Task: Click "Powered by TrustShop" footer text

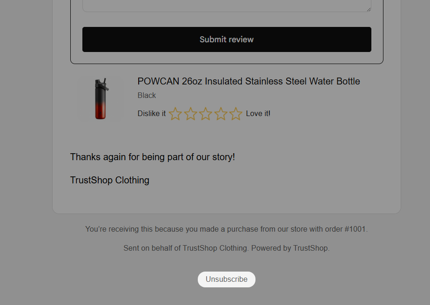Action: [x=290, y=248]
